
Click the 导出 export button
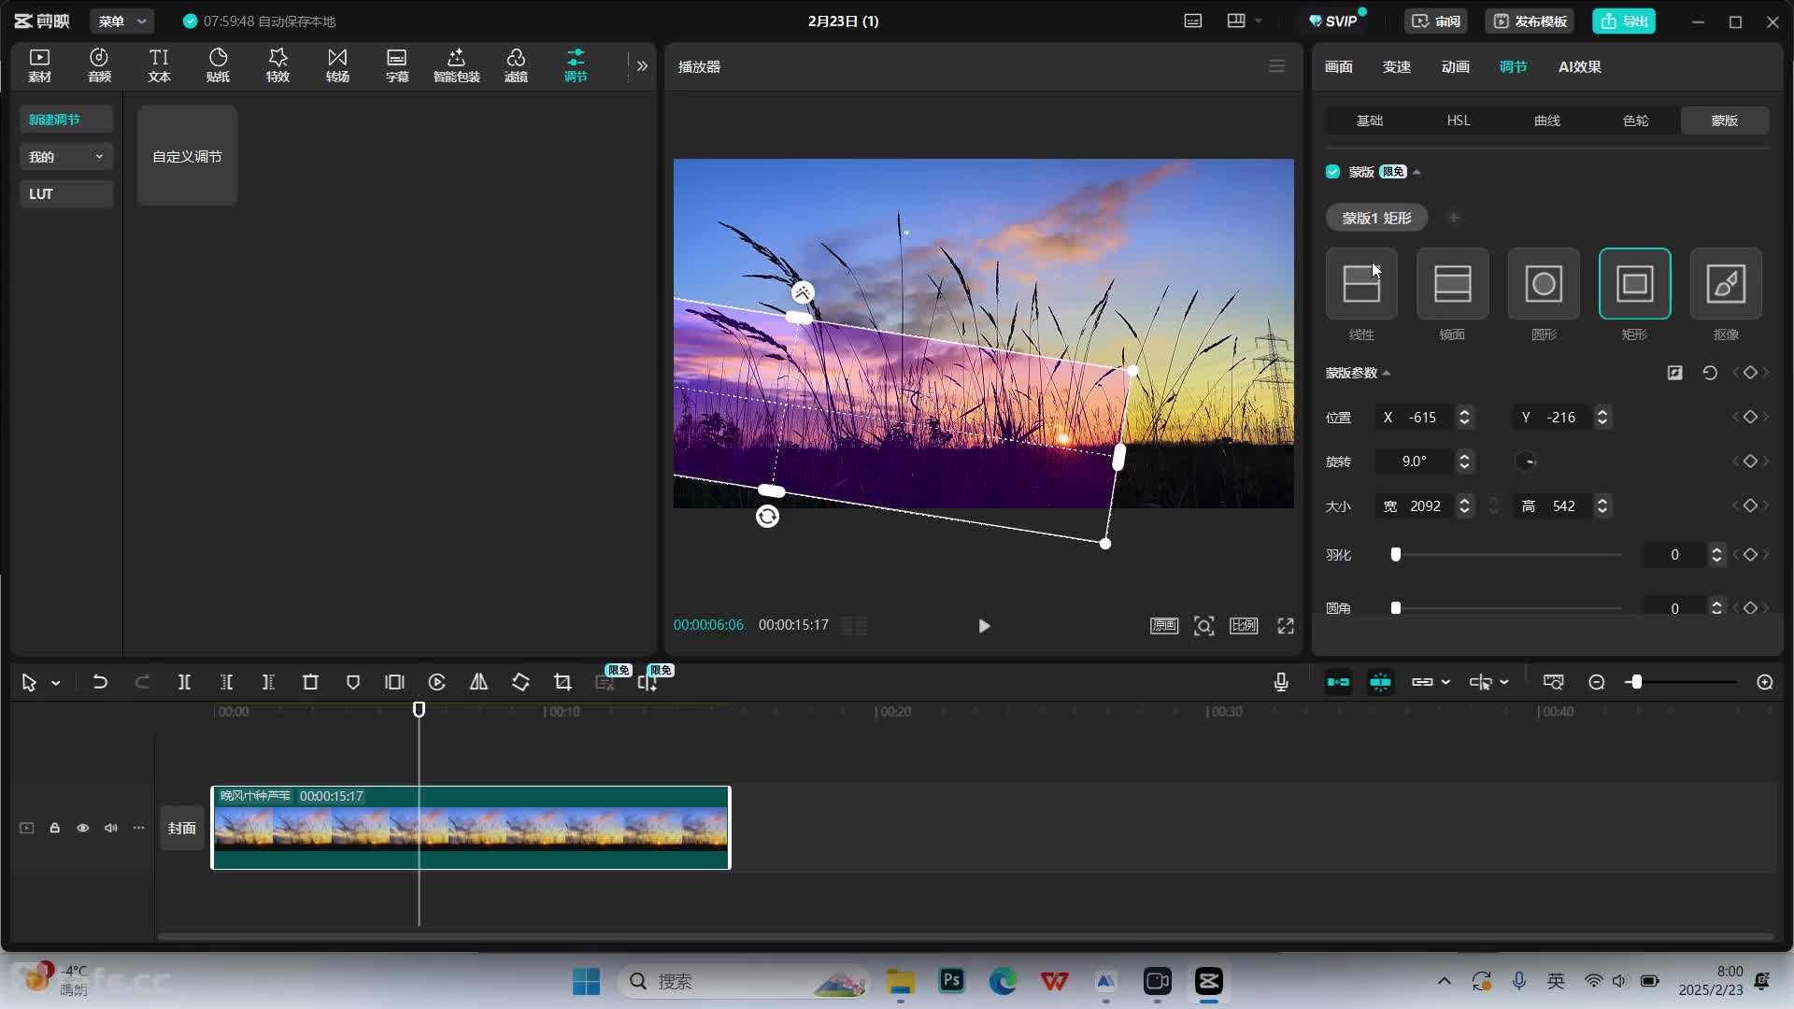point(1624,21)
